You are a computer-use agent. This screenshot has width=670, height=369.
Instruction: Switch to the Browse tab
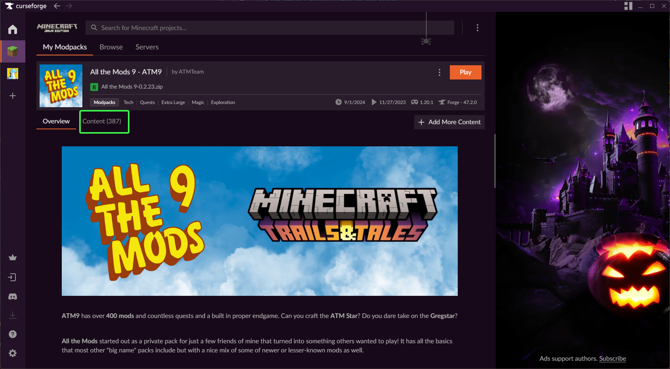tap(111, 47)
